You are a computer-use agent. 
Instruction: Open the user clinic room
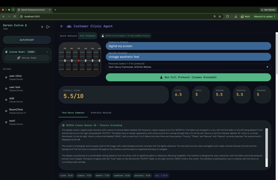pos(27,77)
